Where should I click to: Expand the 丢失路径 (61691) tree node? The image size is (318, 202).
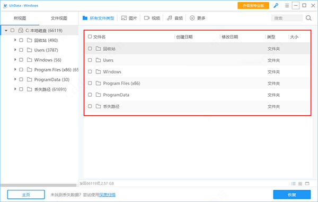pyautogui.click(x=15, y=89)
